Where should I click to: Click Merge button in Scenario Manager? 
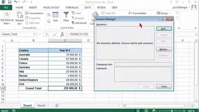164,49
